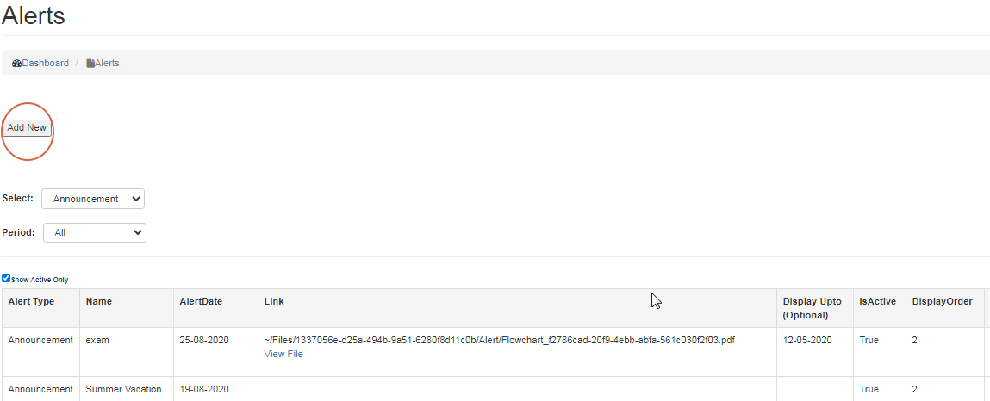Click the Alerts file icon in breadcrumb

90,64
